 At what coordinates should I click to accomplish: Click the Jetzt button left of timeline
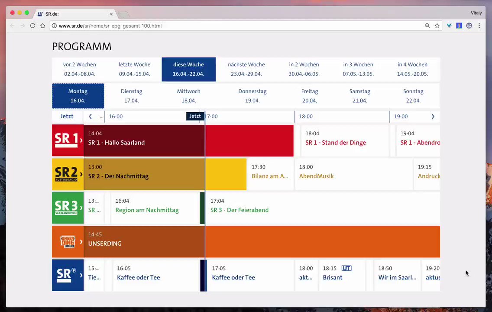[67, 117]
